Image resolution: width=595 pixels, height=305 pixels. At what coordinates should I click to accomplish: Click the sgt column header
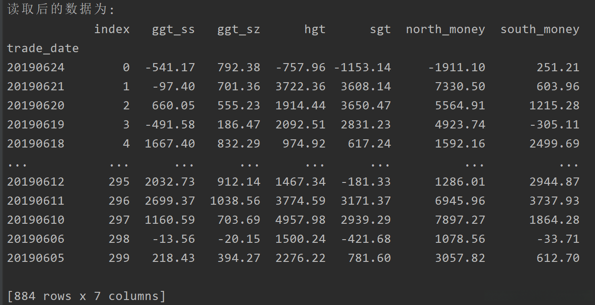pyautogui.click(x=380, y=30)
